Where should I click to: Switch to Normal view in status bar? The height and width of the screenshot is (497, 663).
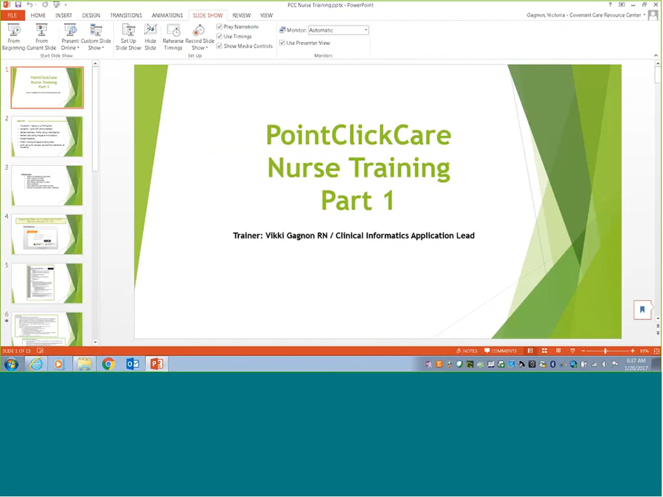tap(530, 351)
